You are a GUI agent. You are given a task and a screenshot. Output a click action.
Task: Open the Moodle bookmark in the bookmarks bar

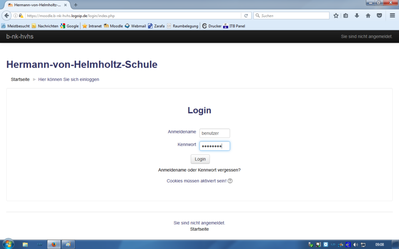[113, 26]
